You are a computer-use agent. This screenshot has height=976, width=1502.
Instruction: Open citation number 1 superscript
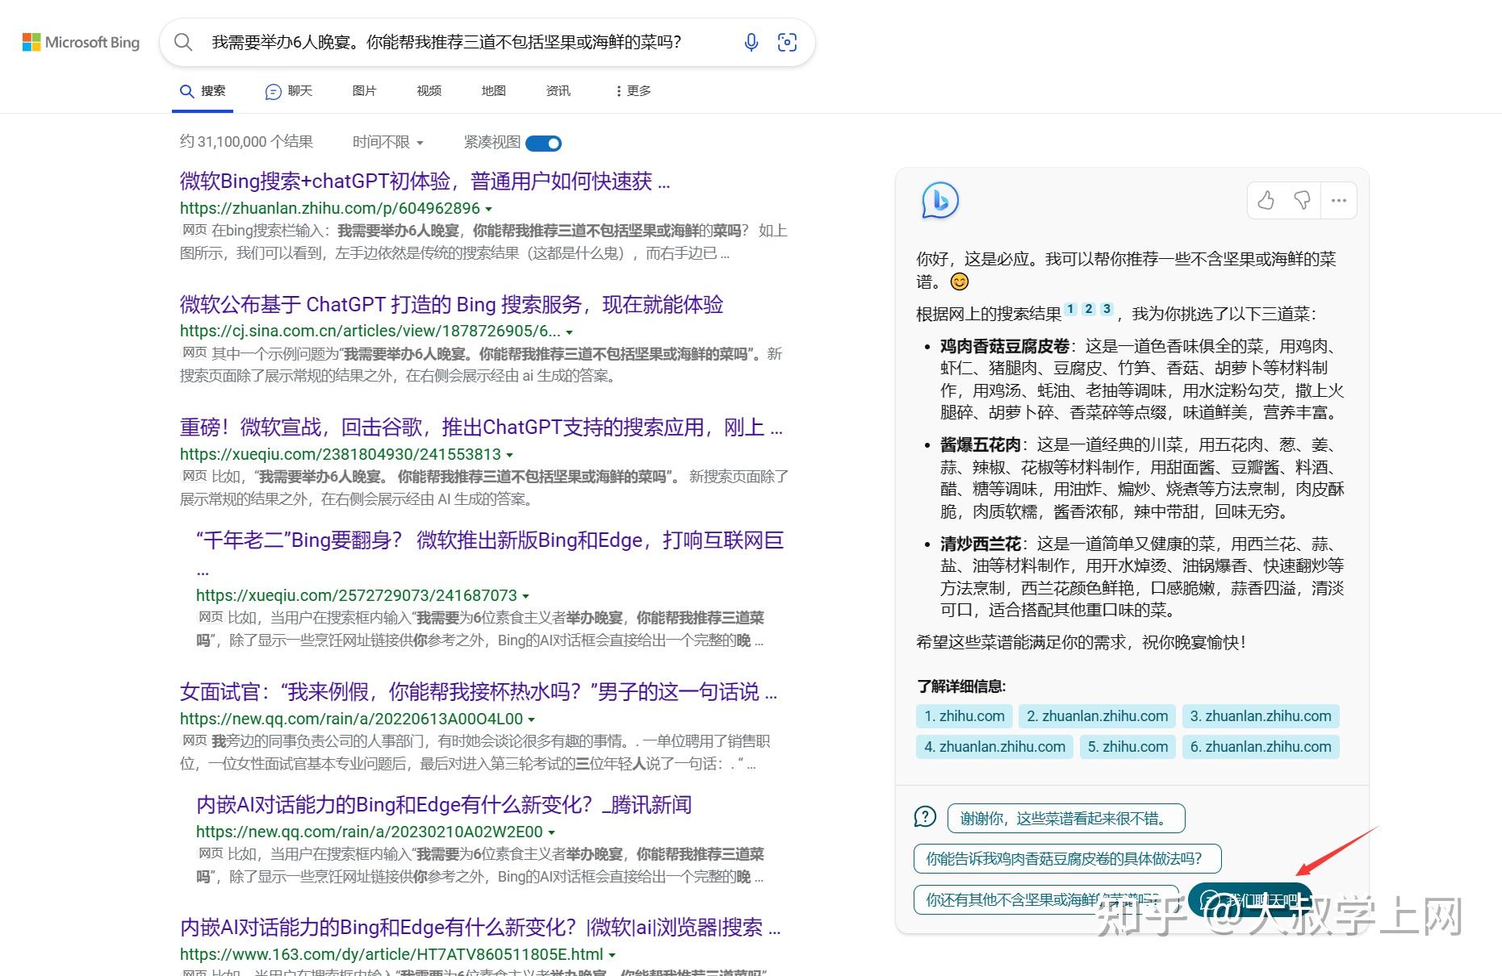pyautogui.click(x=1070, y=309)
